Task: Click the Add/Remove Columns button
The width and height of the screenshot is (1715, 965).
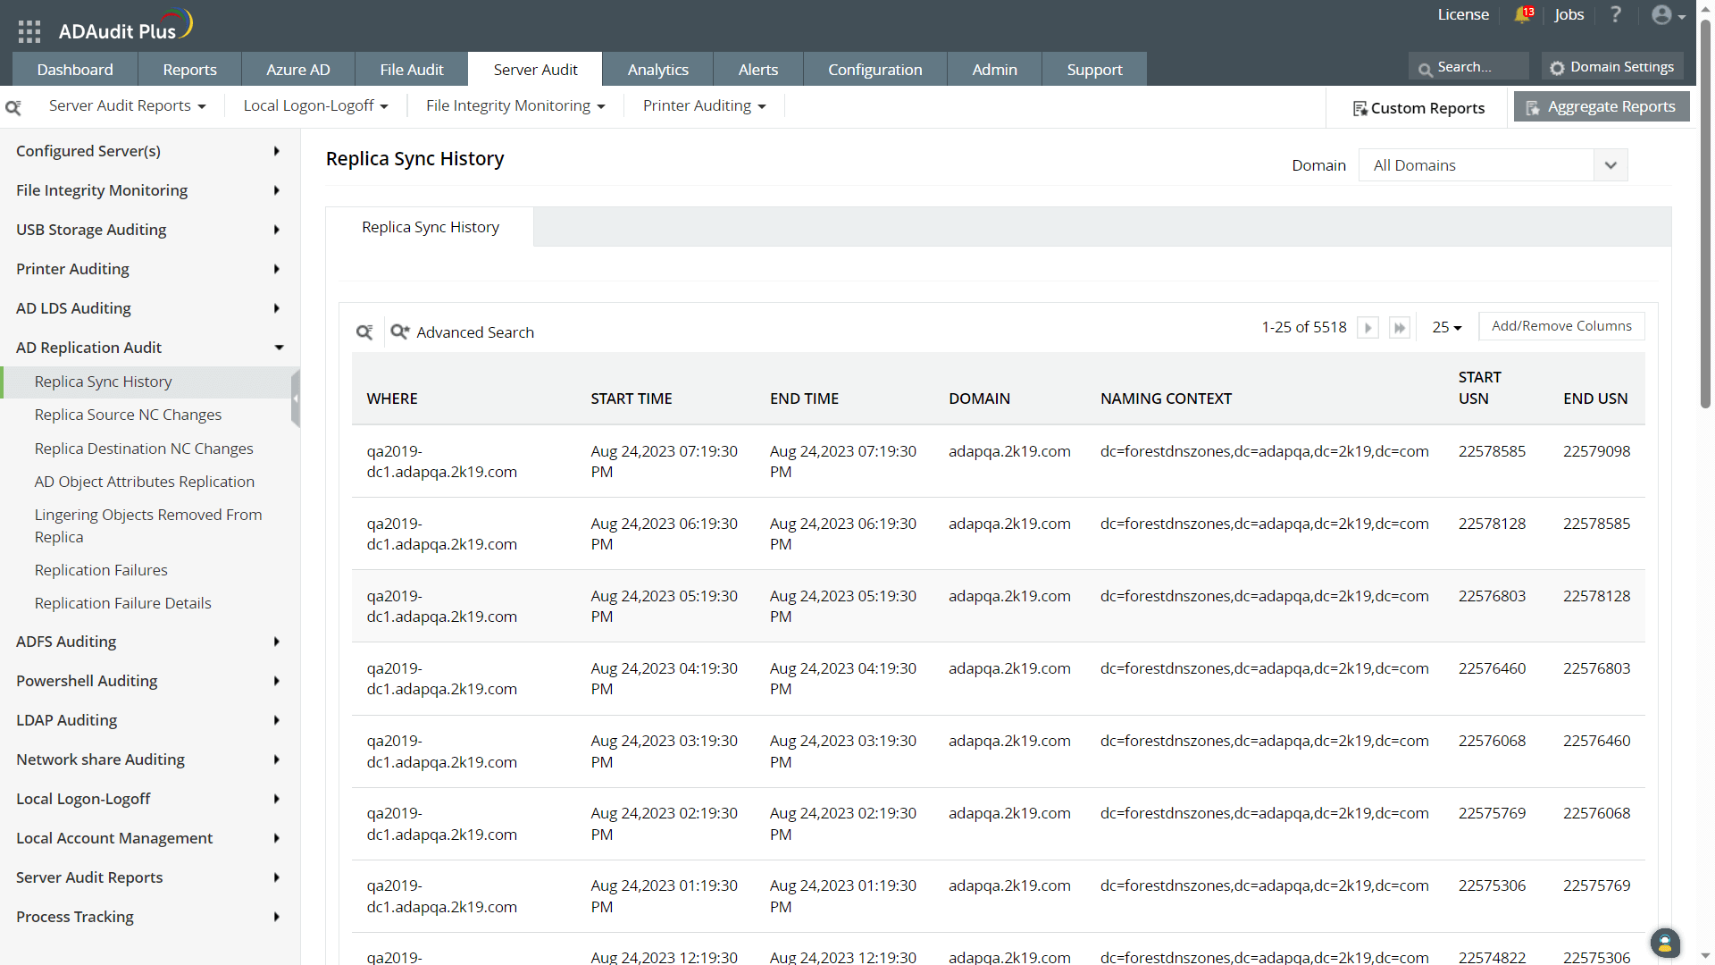Action: coord(1560,326)
